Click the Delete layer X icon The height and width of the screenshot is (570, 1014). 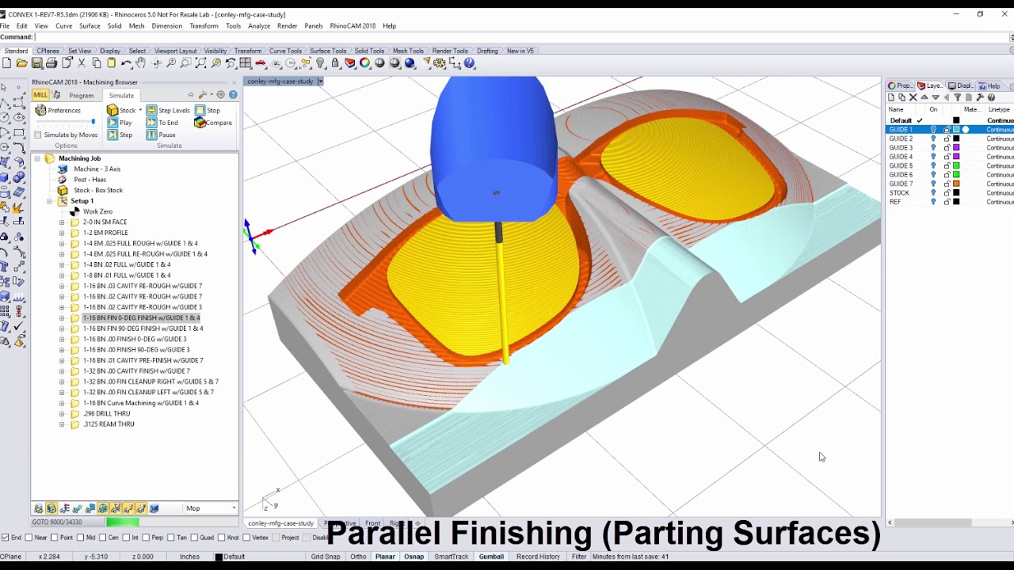click(913, 97)
